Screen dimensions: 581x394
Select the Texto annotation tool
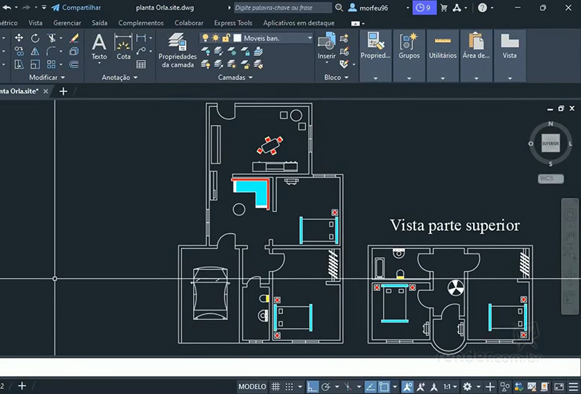point(99,46)
